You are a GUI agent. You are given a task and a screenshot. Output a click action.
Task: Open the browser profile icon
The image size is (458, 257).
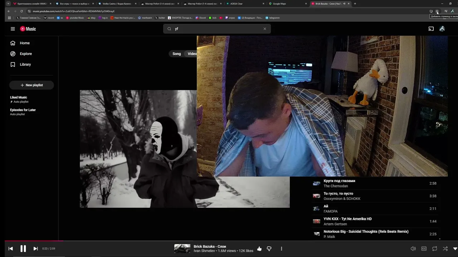tap(452, 11)
